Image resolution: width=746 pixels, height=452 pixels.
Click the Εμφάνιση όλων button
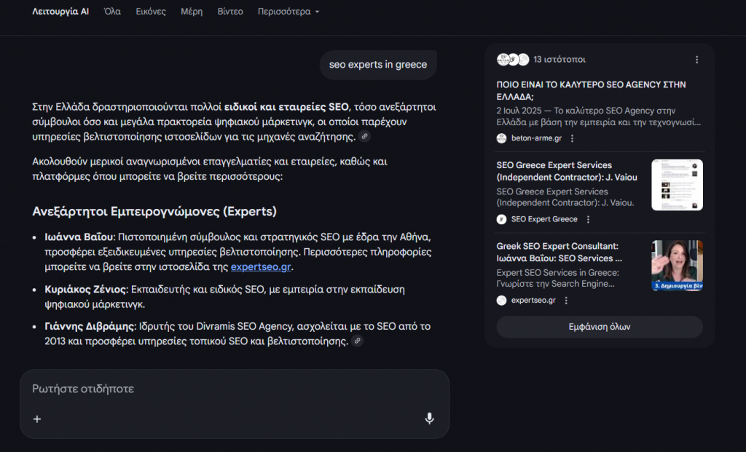[x=599, y=327]
